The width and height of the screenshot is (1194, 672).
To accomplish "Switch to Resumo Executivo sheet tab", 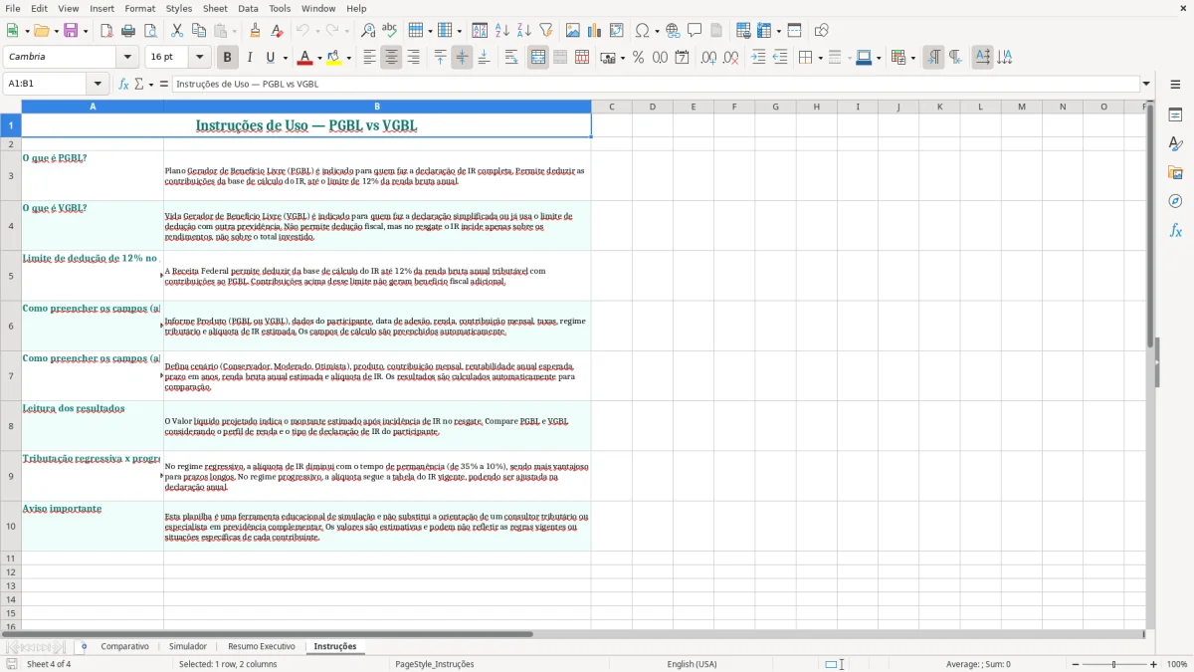I will (262, 646).
